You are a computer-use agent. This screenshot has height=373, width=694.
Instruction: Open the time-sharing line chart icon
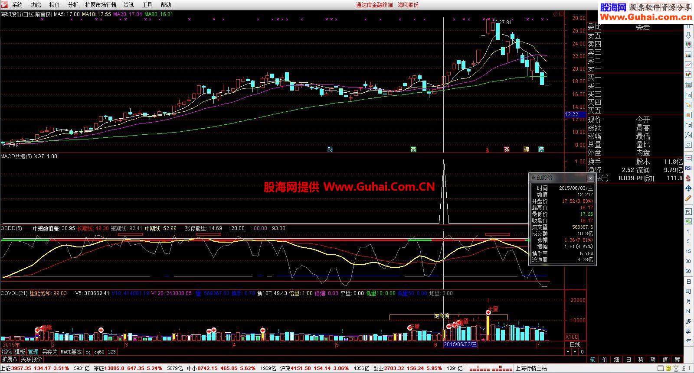pyautogui.click(x=688, y=65)
